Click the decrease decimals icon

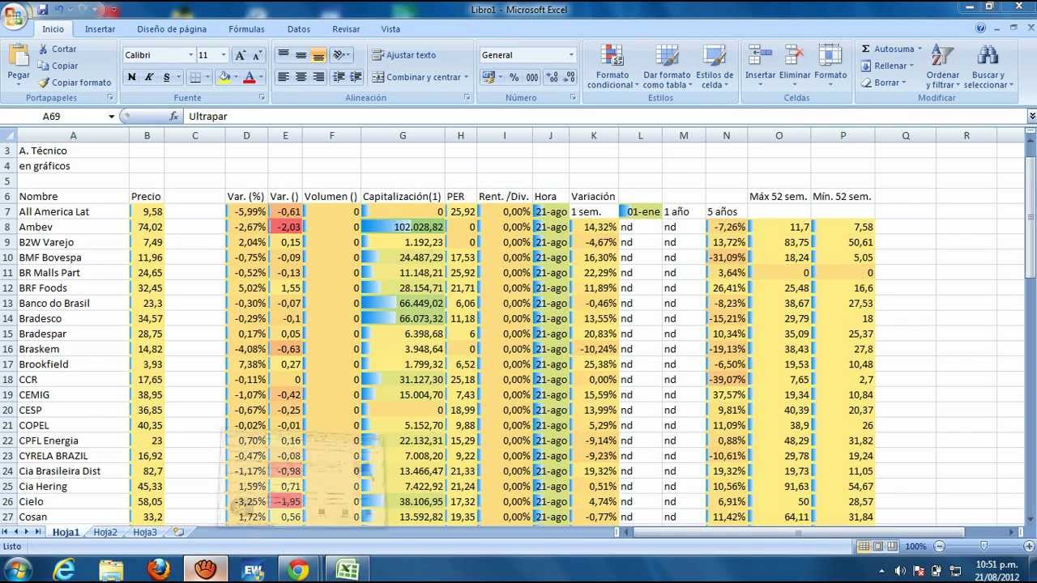(x=569, y=77)
